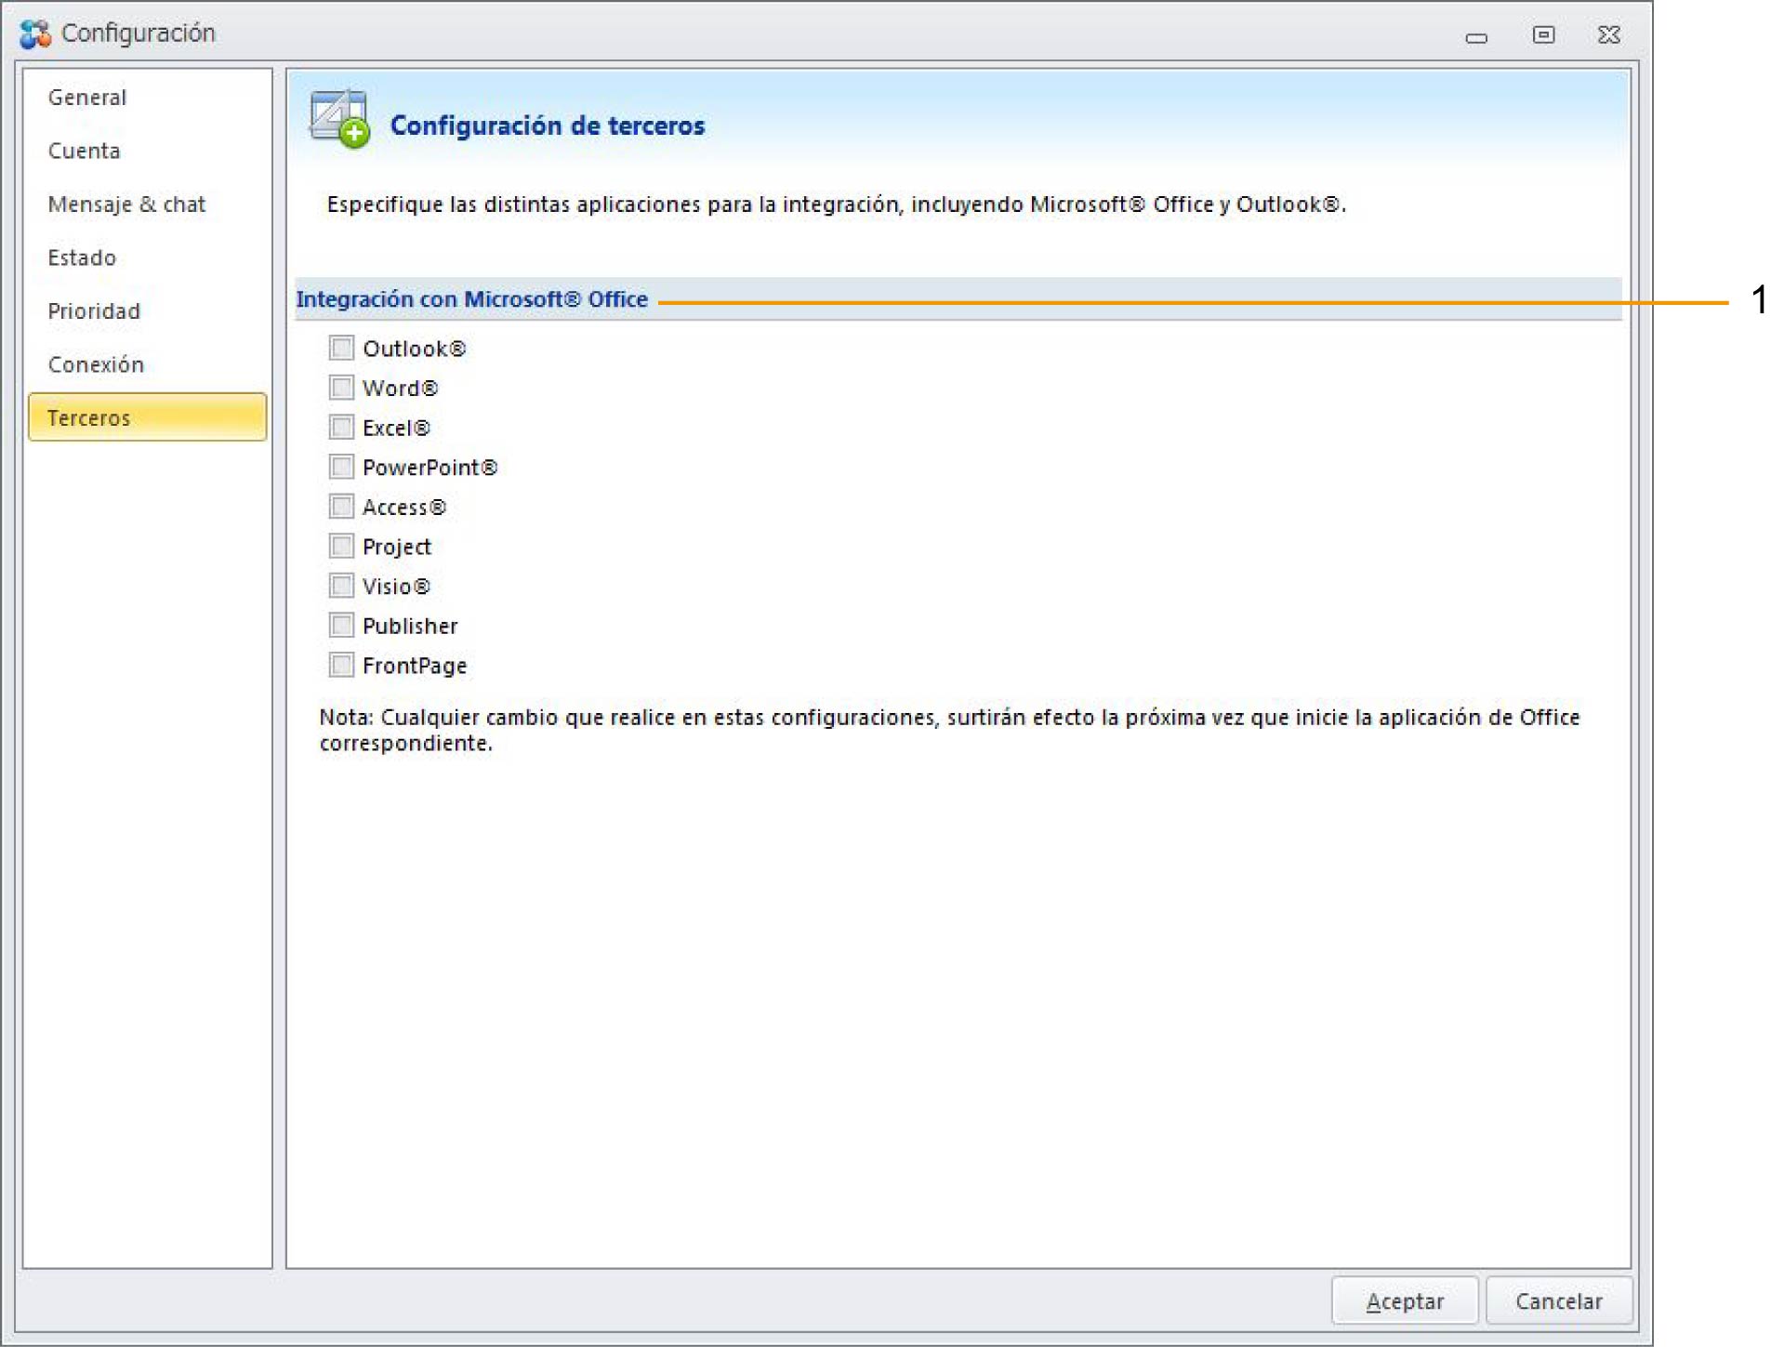Toggle the Visio checkbox
This screenshot has height=1347, width=1771.
[341, 586]
